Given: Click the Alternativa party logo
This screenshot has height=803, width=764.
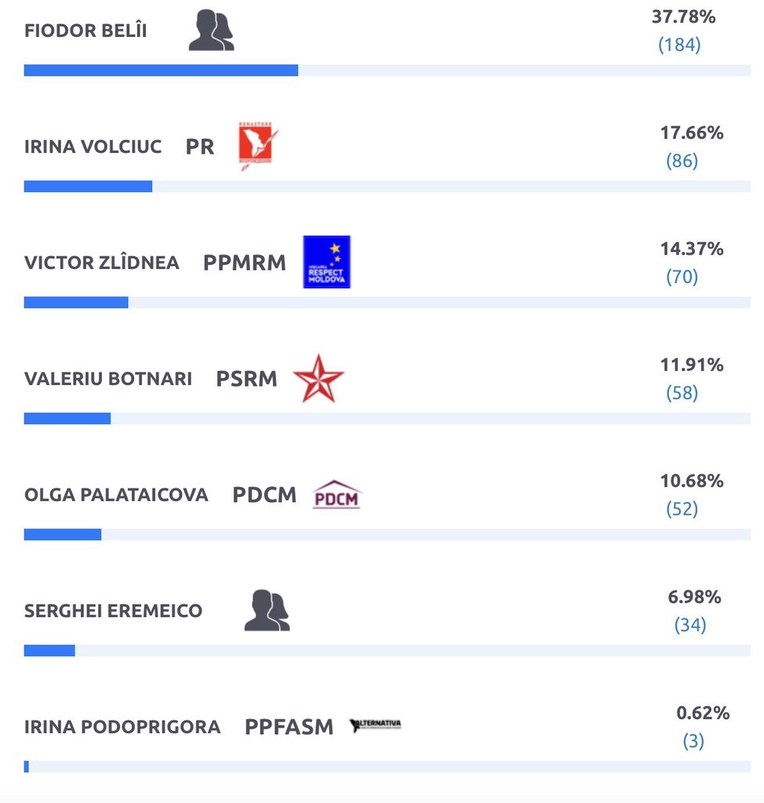Looking at the screenshot, I should 376,725.
